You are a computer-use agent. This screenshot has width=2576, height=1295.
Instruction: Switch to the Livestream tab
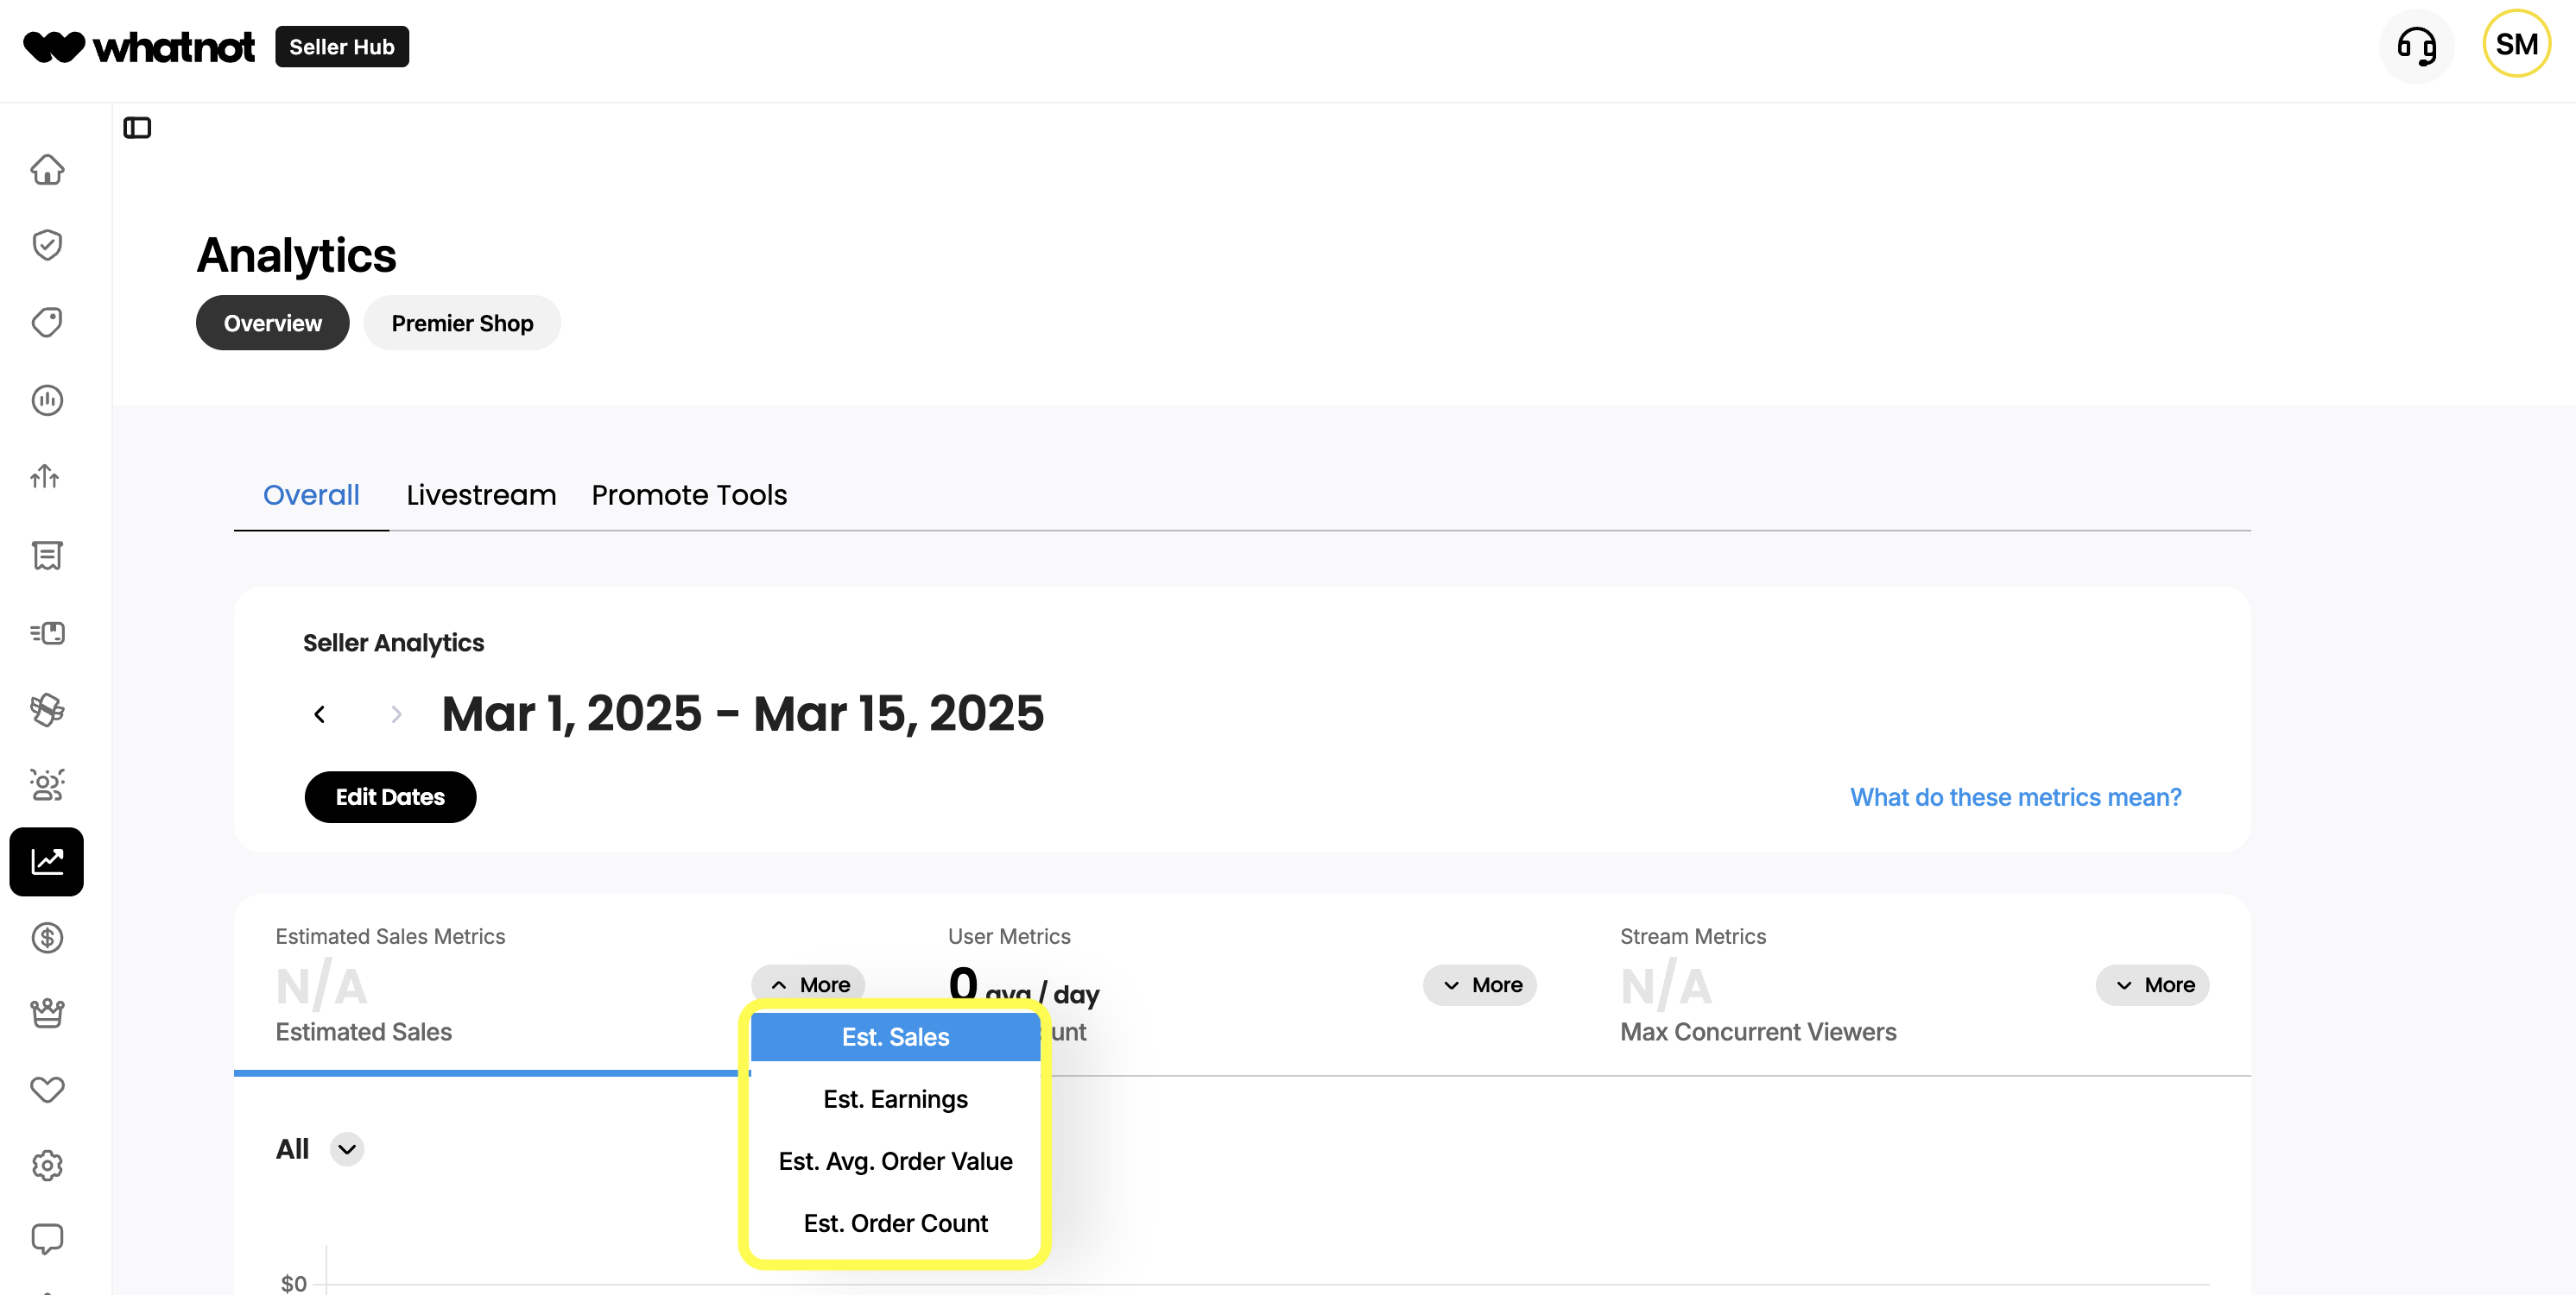click(481, 494)
